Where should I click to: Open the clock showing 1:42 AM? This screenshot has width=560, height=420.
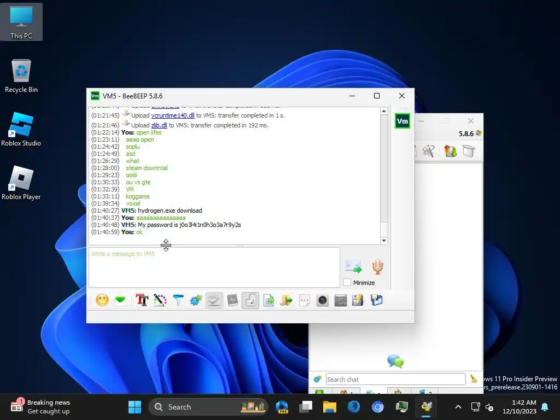[x=520, y=407]
